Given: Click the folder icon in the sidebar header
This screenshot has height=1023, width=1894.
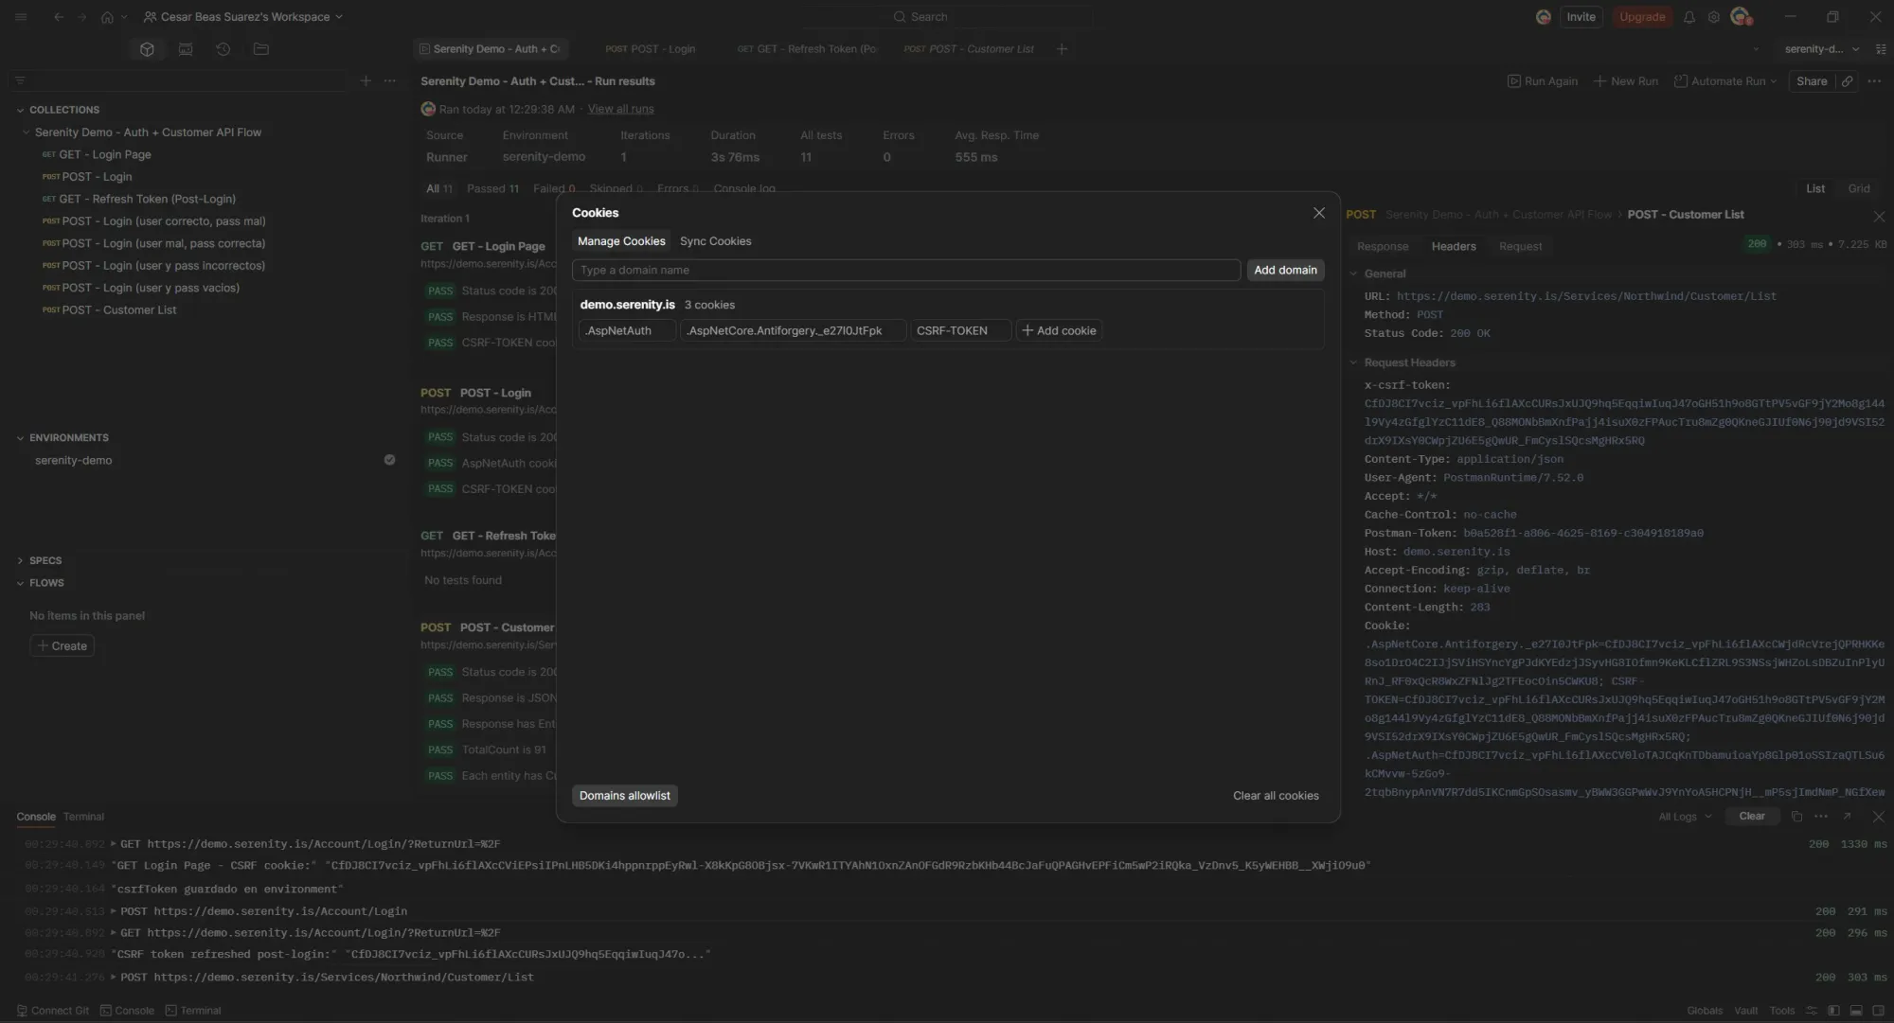Looking at the screenshot, I should click(261, 48).
